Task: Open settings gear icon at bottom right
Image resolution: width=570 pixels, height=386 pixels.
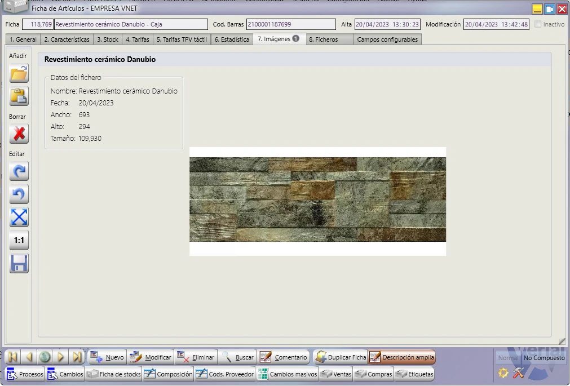Action: pos(503,373)
